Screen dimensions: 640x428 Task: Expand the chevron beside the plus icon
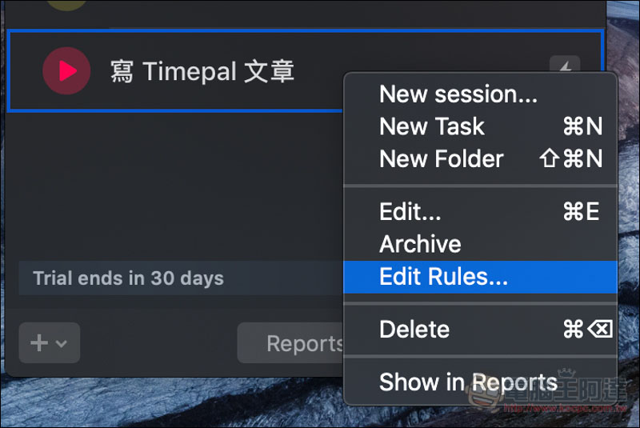pos(62,343)
